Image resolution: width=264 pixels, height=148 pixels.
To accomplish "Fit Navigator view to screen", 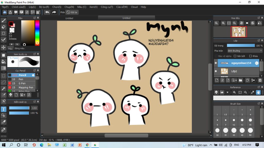I will coord(229,23).
